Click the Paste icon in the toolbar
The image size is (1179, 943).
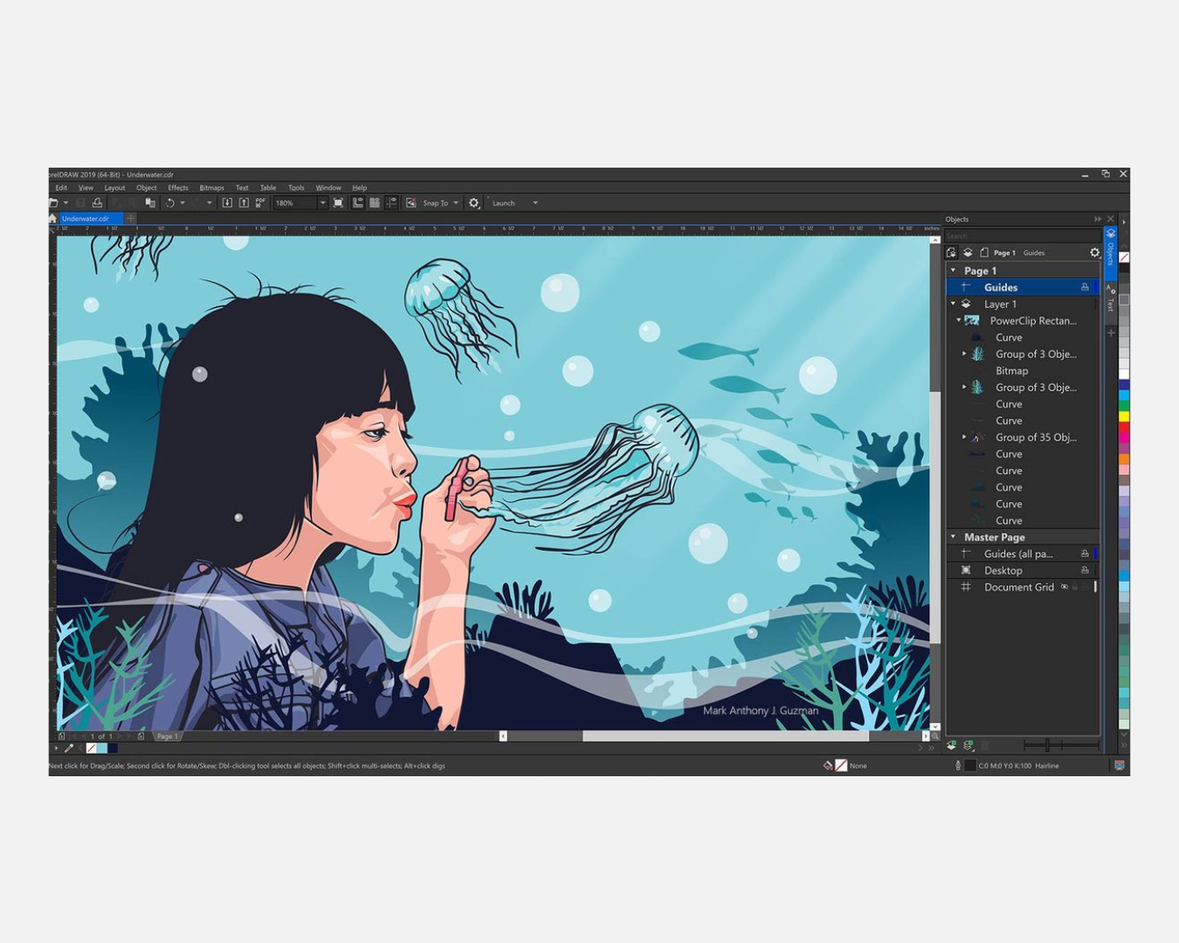(150, 203)
